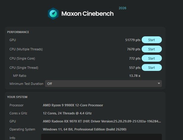Start the CPU Single Core benchmark
Viewport: 183px width, 140px height.
151,58
